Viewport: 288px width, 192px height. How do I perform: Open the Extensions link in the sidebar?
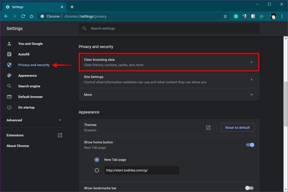(15, 135)
